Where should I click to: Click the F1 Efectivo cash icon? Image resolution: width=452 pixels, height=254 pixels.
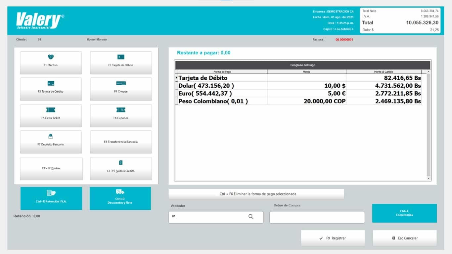[x=51, y=57]
